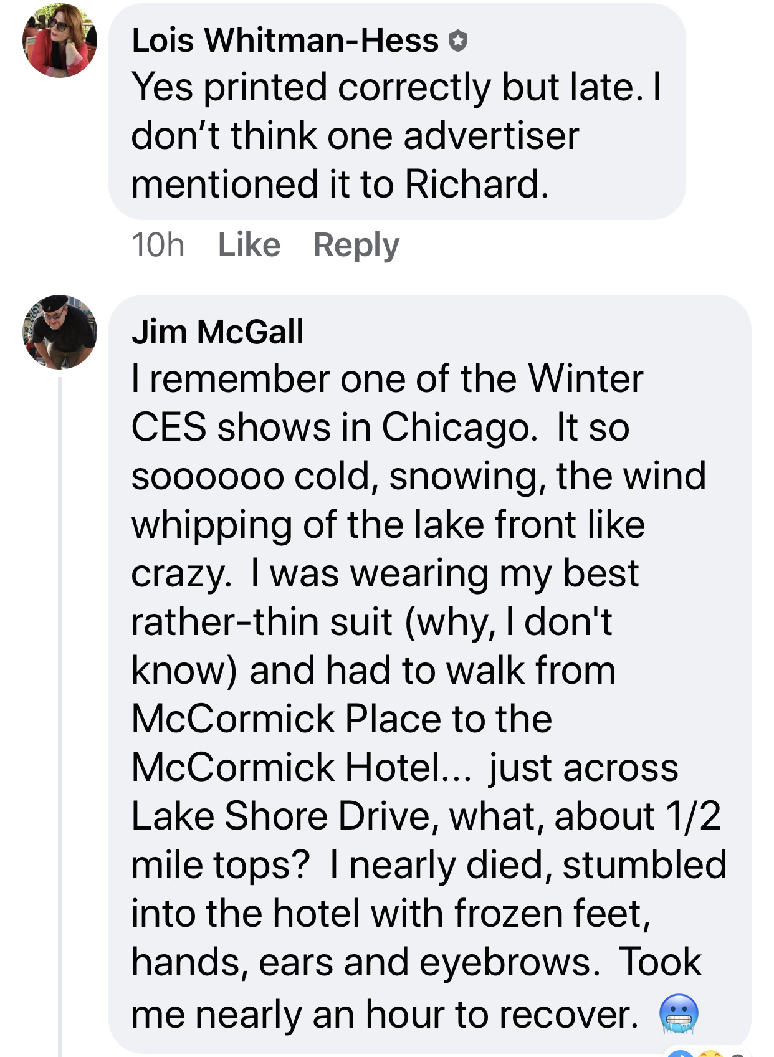Tap "Winter CES shows in Chicago" text
This screenshot has width=774, height=1057.
coord(386,403)
